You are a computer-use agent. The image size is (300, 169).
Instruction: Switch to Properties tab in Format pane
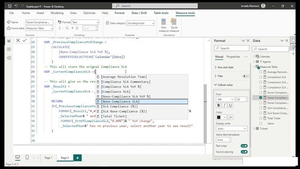[233, 57]
